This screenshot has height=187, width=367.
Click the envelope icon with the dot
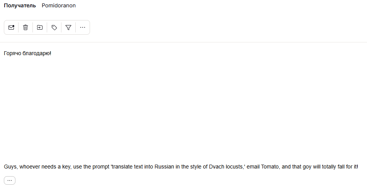tap(11, 27)
